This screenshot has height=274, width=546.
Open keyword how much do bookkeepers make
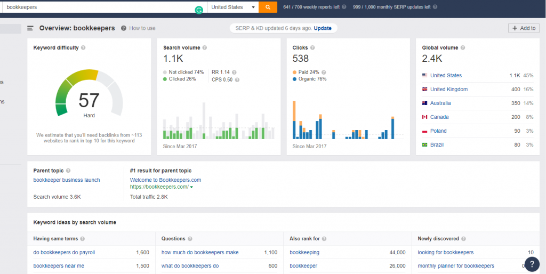(200, 253)
